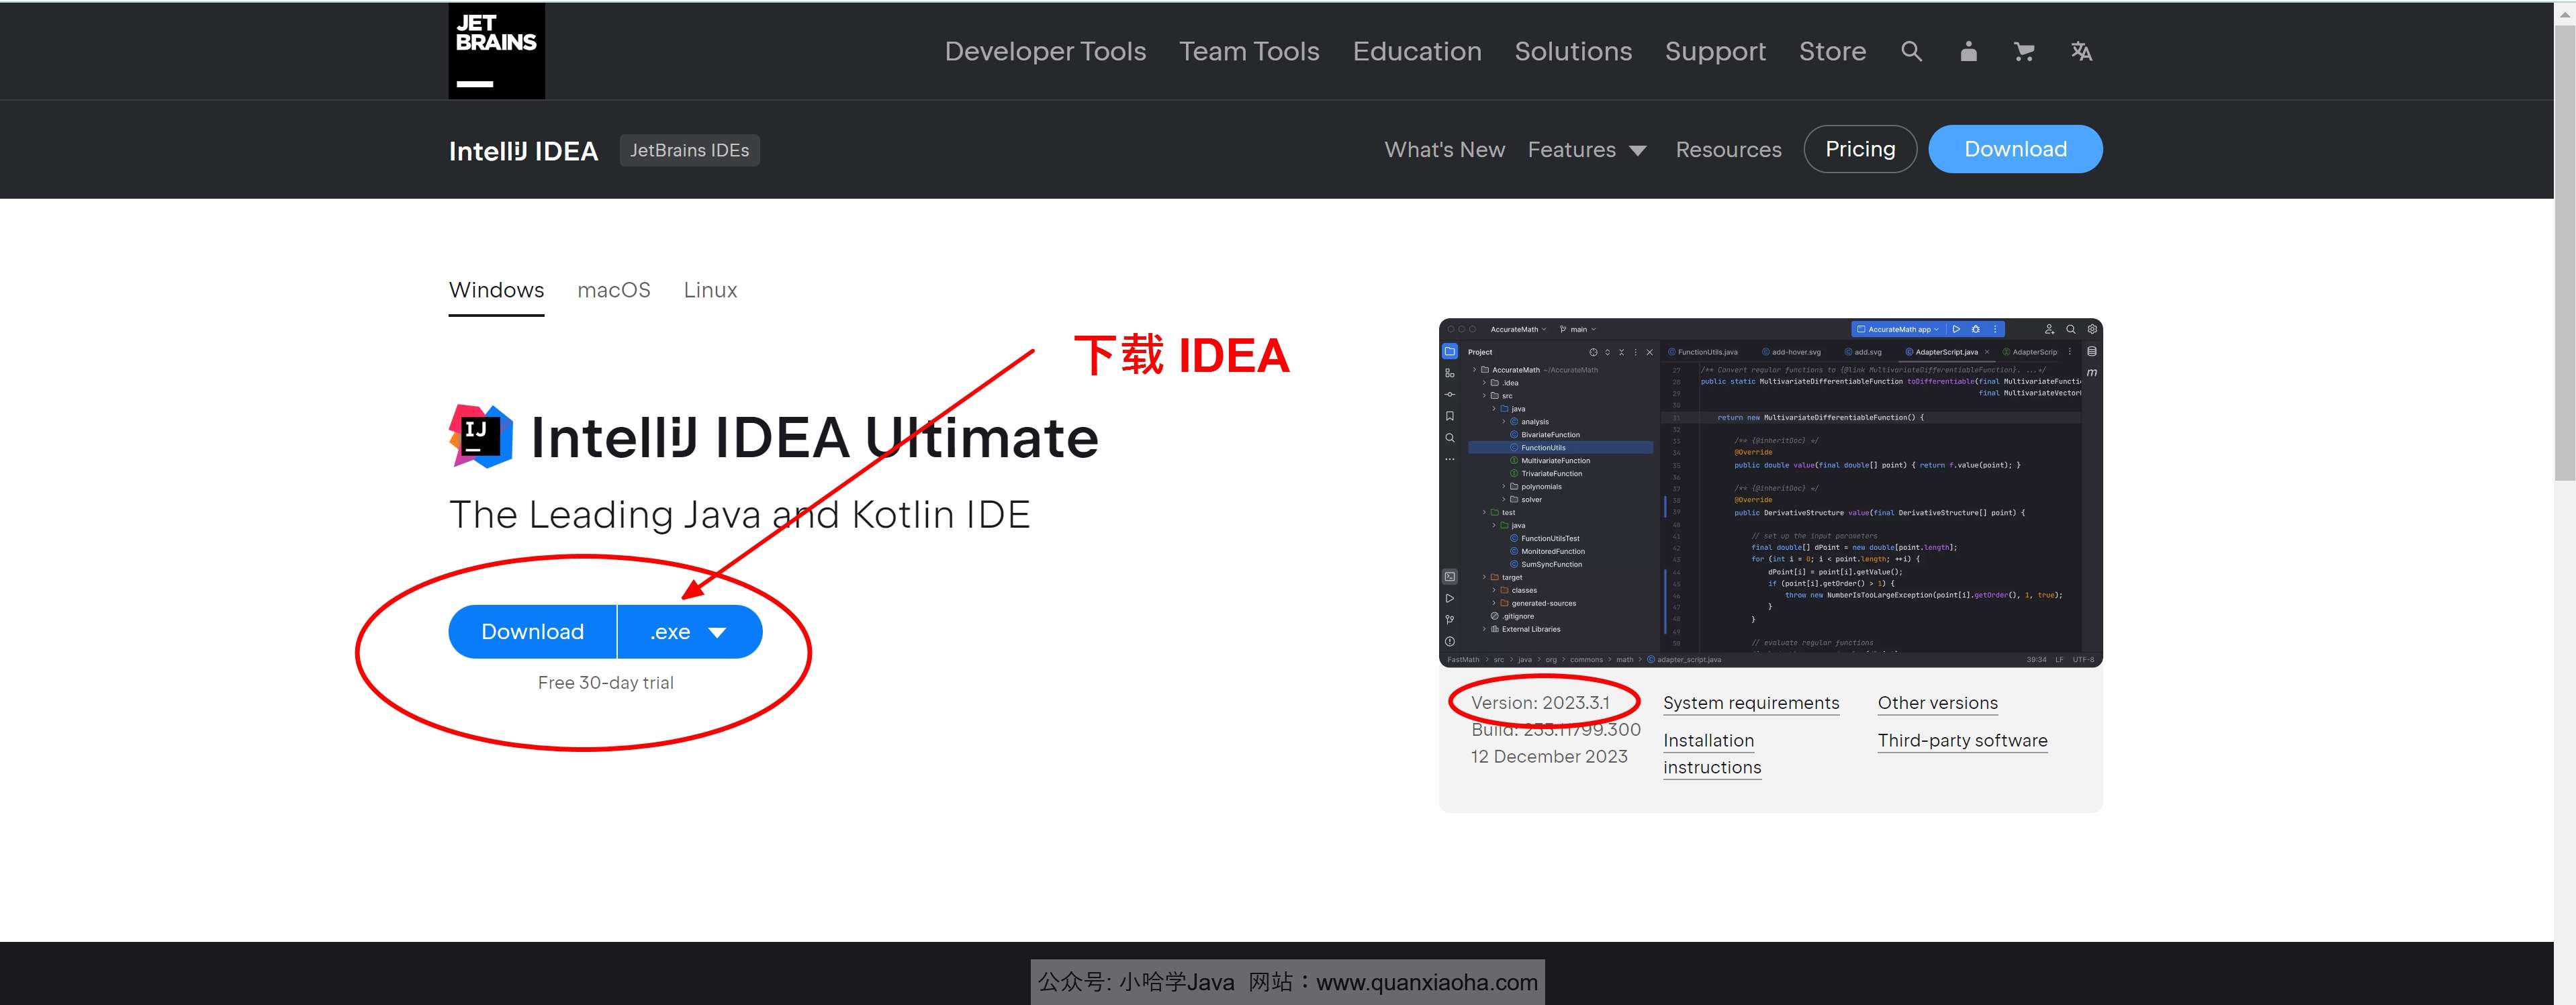This screenshot has width=2576, height=1005.
Task: Click the blue Download Ultimate button
Action: coord(532,632)
